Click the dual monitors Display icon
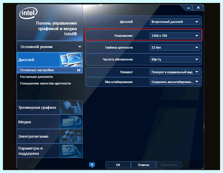The image size is (223, 173). click(x=71, y=59)
